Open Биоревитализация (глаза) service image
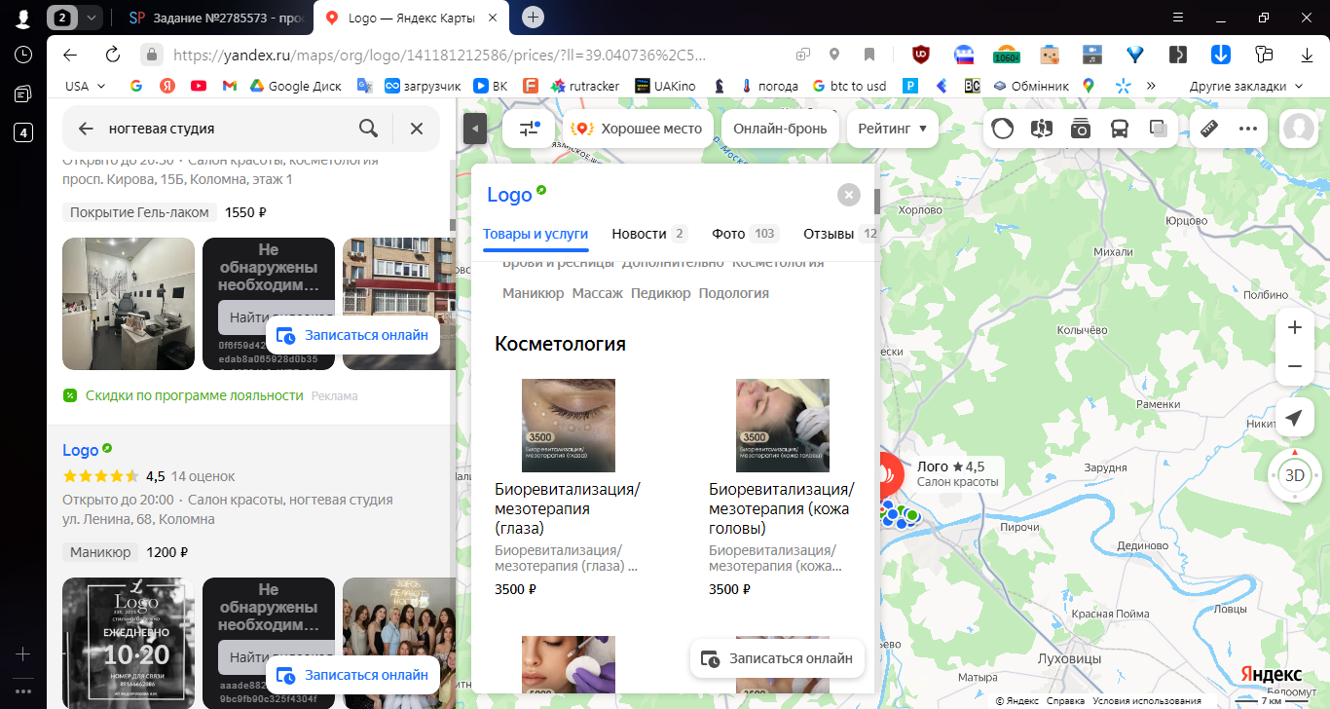 tap(569, 426)
